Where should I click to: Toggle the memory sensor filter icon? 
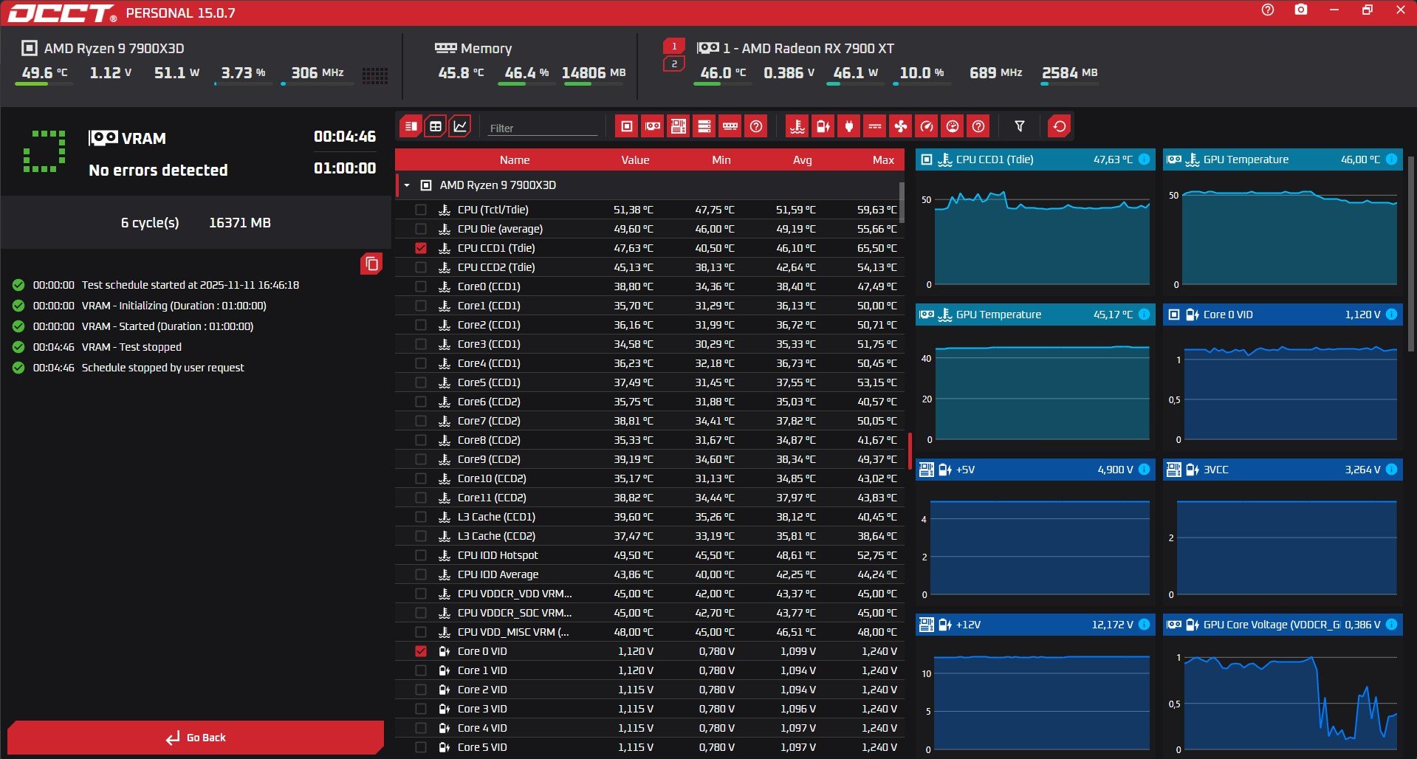coord(730,126)
